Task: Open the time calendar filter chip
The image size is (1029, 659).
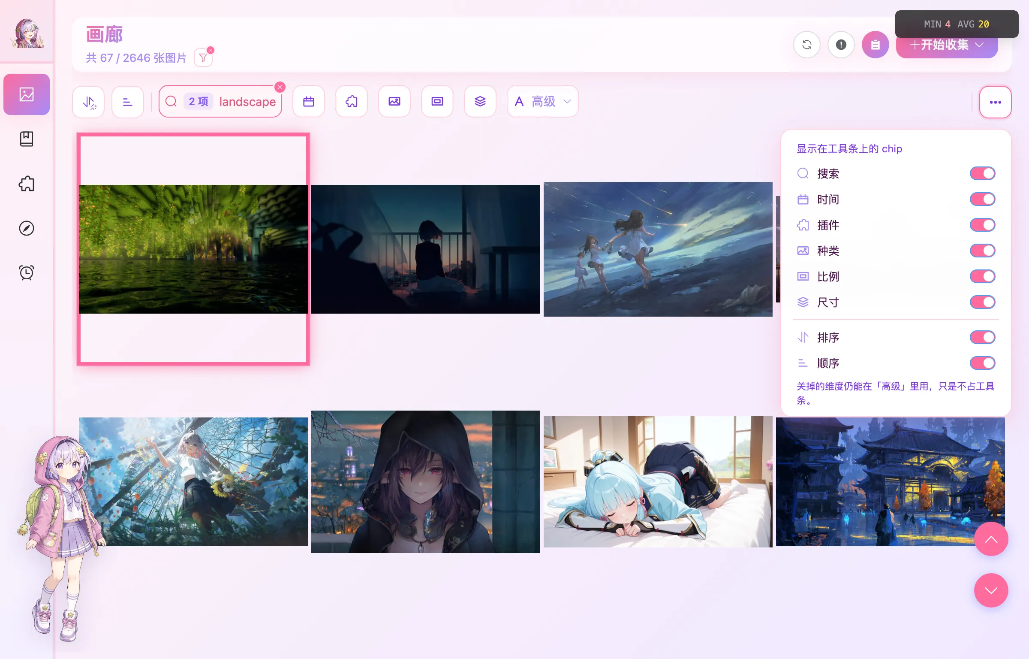Action: [x=309, y=102]
